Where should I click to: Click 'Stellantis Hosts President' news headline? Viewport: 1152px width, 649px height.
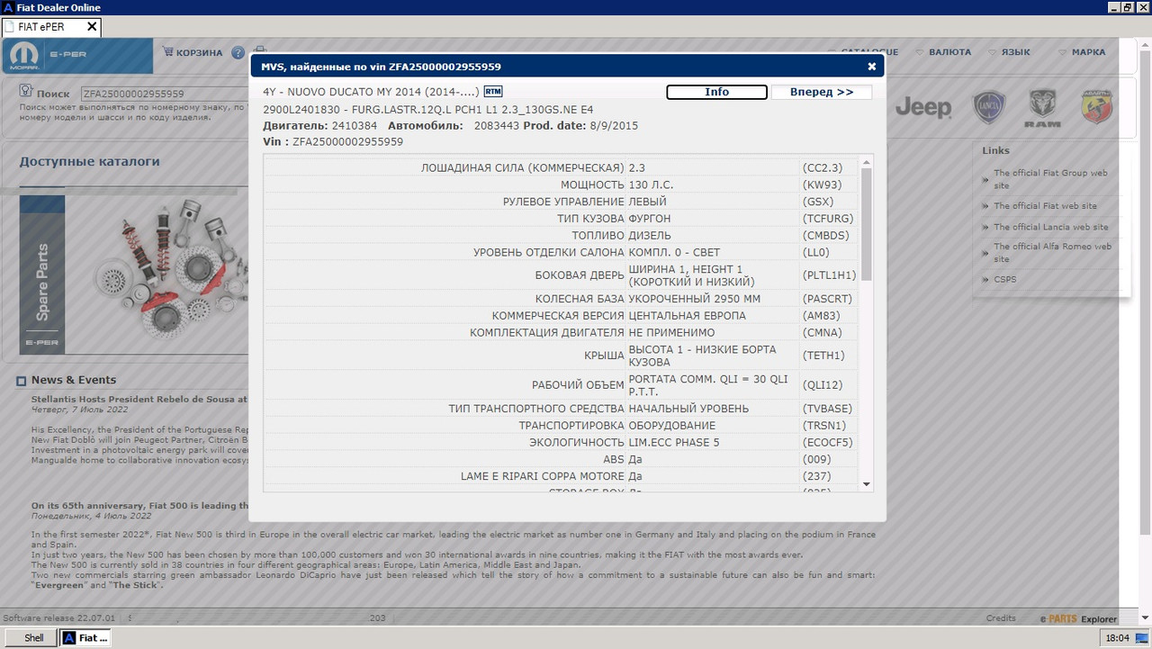(x=139, y=399)
